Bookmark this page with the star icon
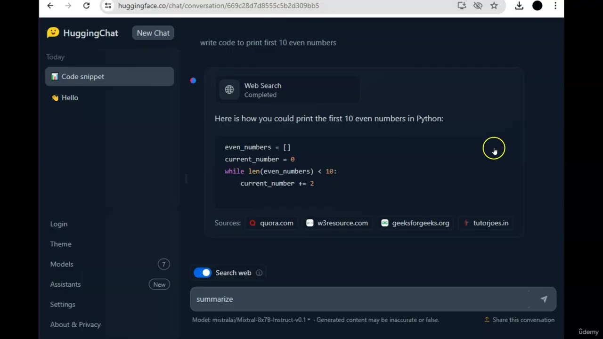 point(494,6)
